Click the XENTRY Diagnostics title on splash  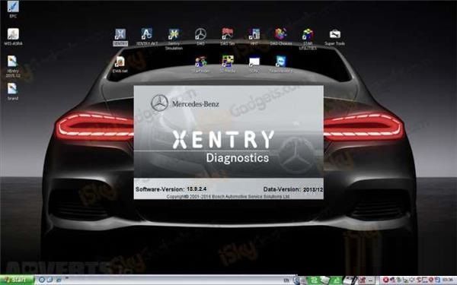click(x=223, y=147)
